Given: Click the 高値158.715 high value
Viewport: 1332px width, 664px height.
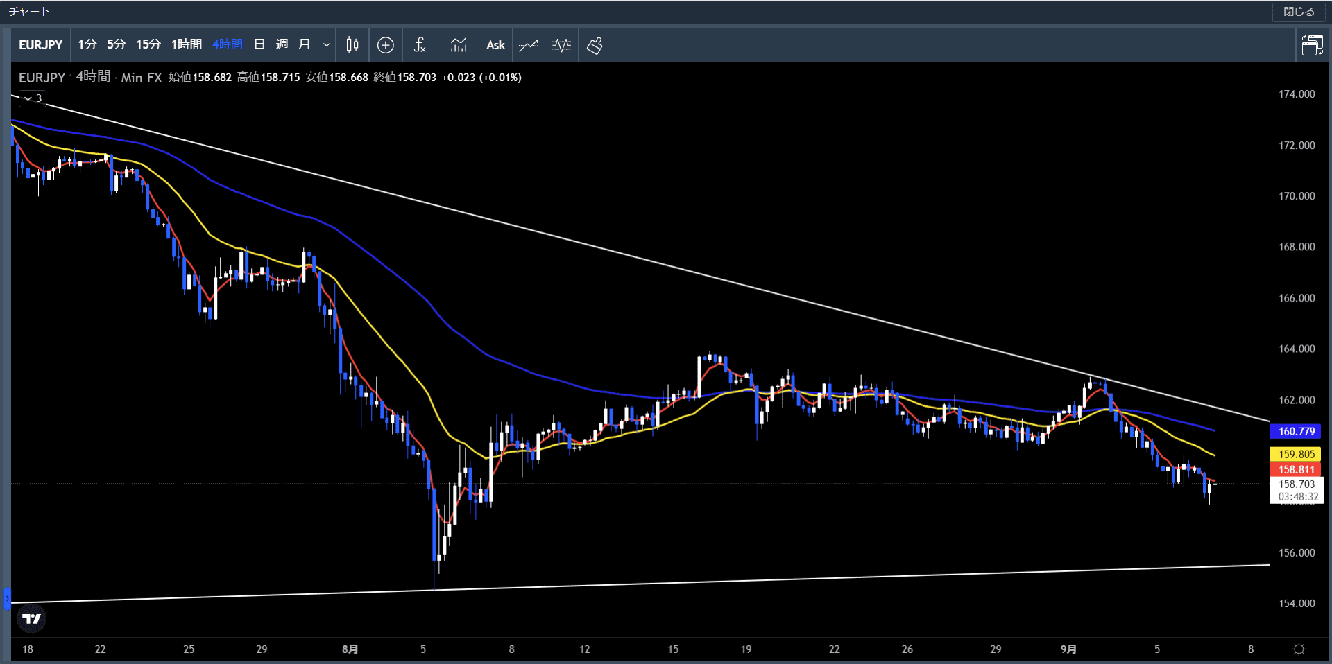Looking at the screenshot, I should [268, 77].
